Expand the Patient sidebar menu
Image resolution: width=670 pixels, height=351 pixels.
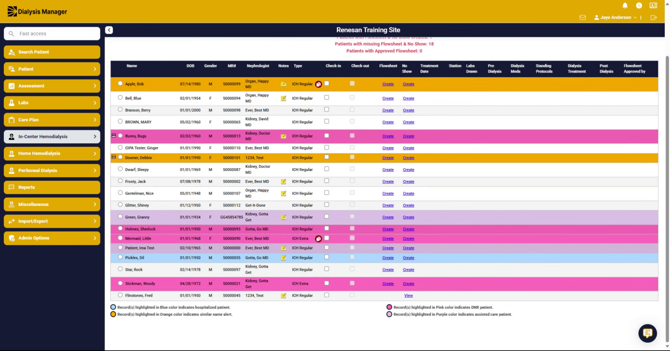click(x=52, y=69)
